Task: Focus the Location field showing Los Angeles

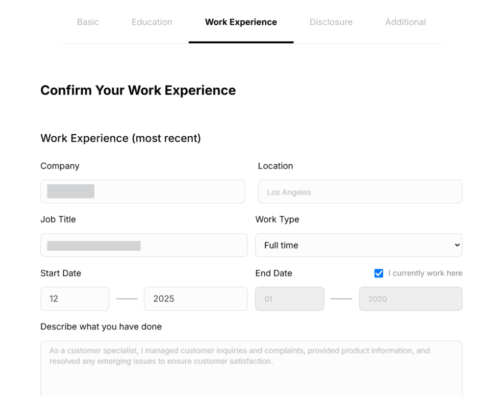Action: (x=360, y=192)
